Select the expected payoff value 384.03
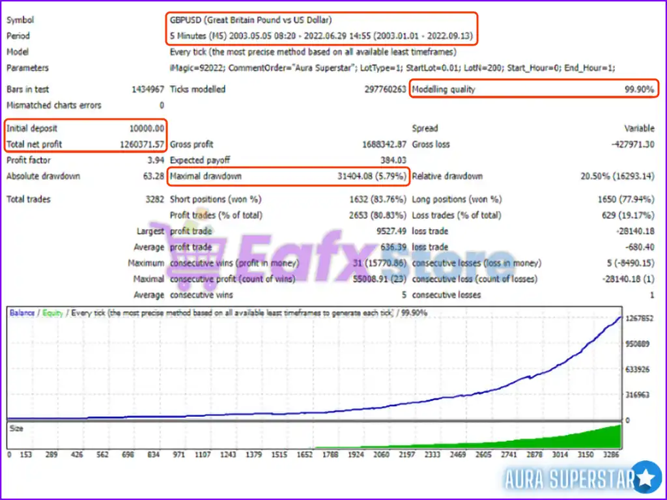Screen dimensions: 667x500 (393, 160)
